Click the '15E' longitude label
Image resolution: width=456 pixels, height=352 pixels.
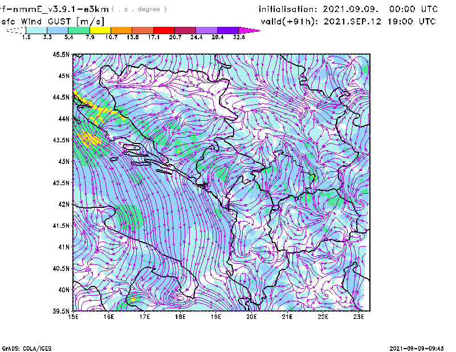point(73,317)
